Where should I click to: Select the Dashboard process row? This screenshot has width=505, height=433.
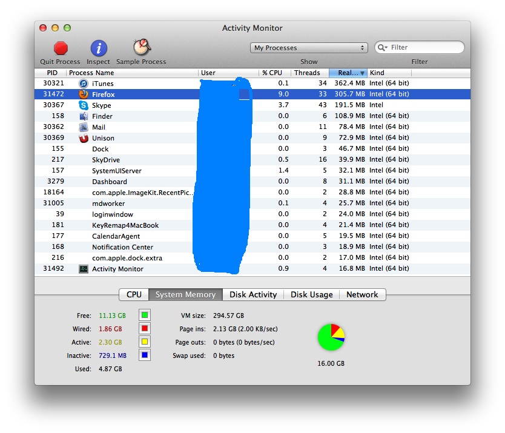click(252, 182)
